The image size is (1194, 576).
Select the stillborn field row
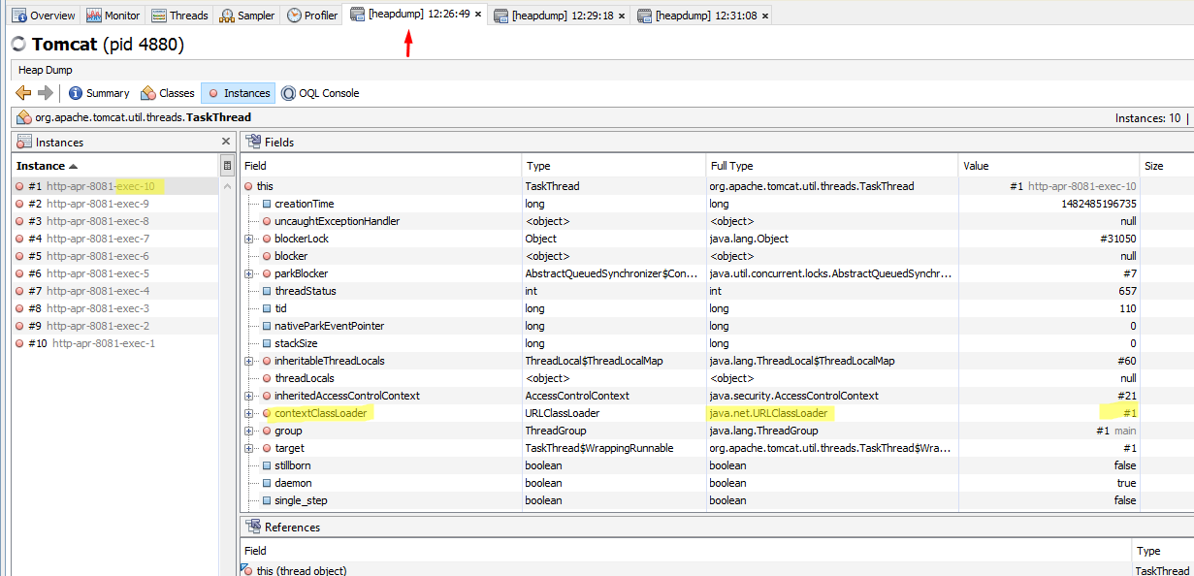tap(717, 465)
